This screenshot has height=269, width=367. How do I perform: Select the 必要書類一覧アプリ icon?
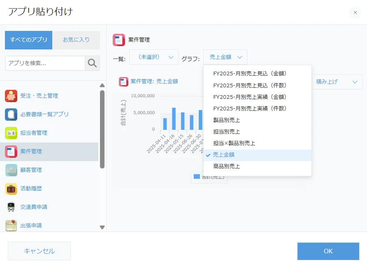point(11,115)
